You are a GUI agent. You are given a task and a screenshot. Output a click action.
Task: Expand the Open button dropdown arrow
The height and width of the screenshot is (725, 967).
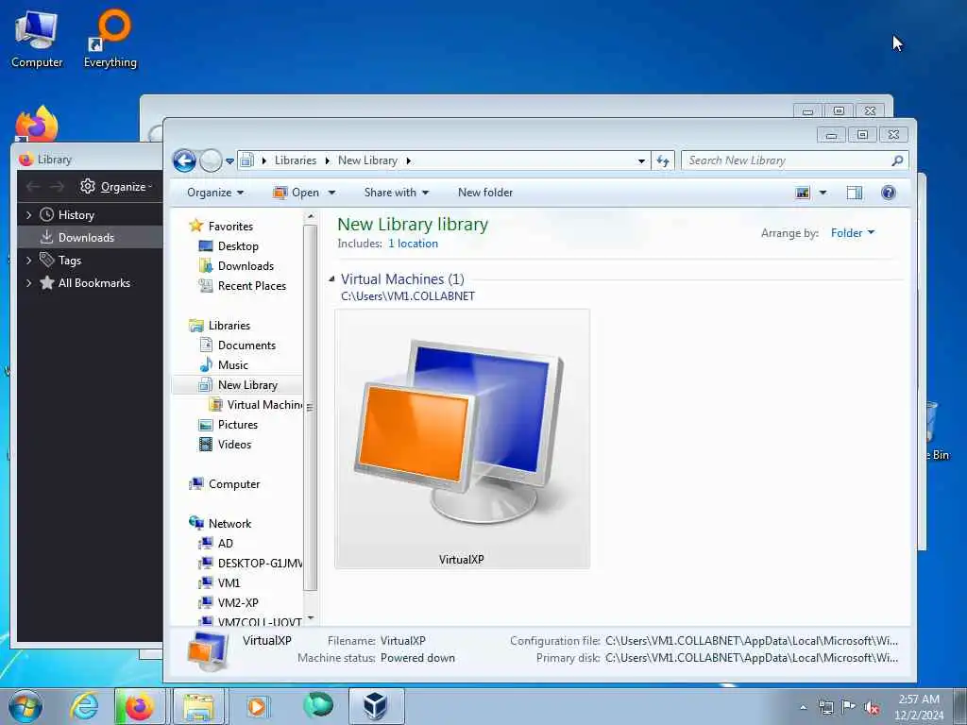click(331, 193)
